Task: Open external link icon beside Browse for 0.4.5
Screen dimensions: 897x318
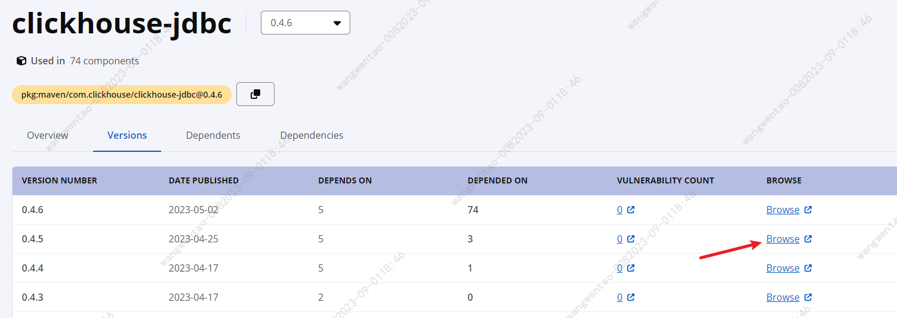Action: [808, 239]
